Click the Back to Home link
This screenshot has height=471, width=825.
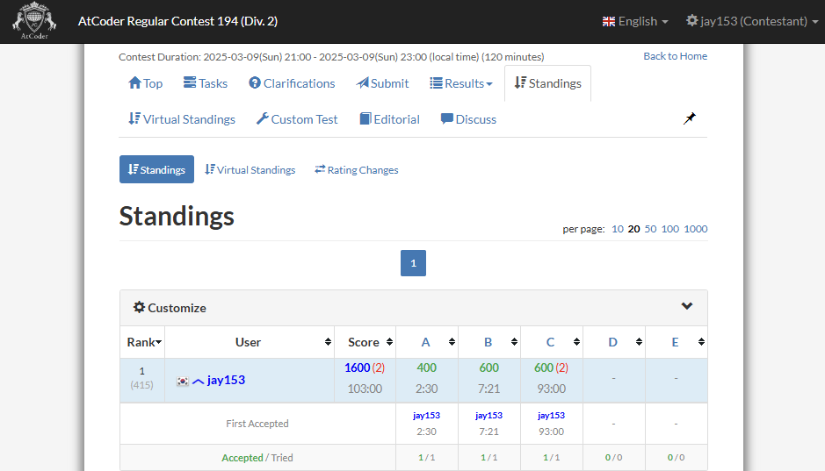675,56
